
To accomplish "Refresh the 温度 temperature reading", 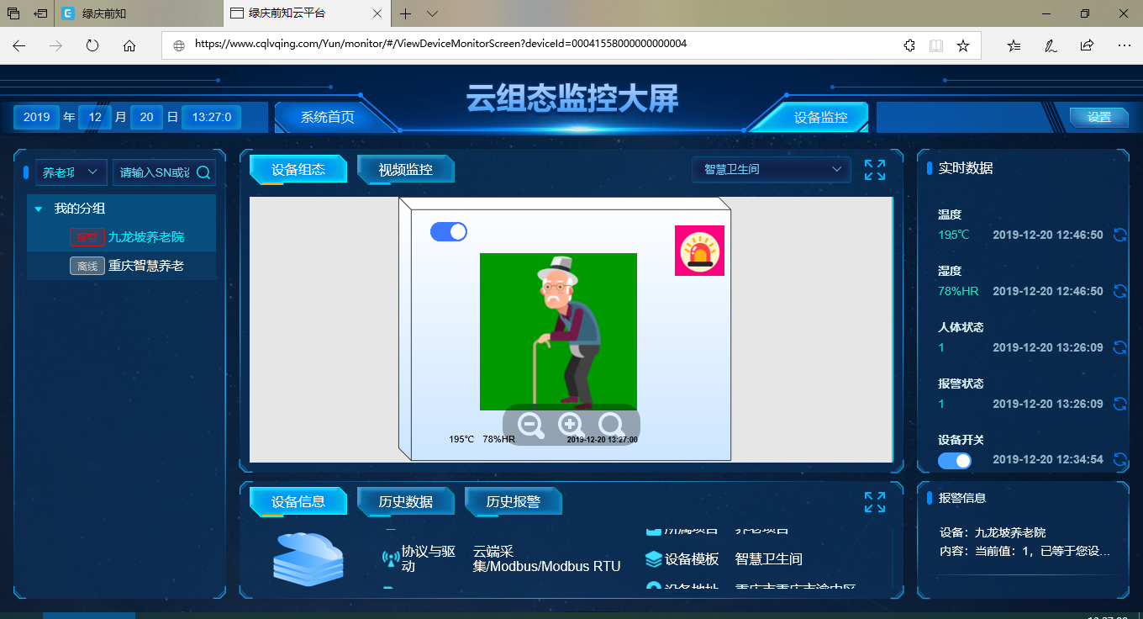I will pos(1119,235).
